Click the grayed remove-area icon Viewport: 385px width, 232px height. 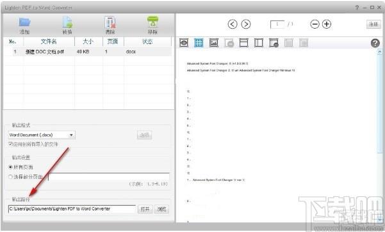point(229,43)
